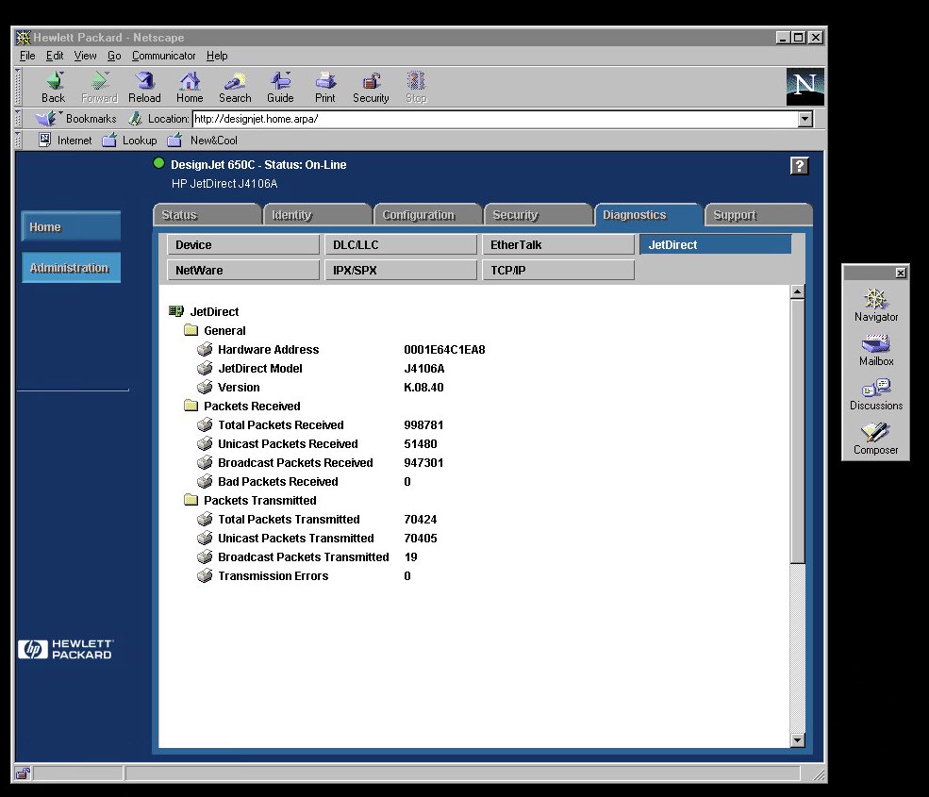Click the content scrollbar up arrow
Screen dimensions: 929x797
798,291
